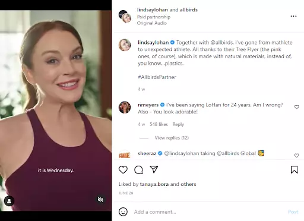Viewport: 304px width, 221px height.
Task: Open the three-dot more options menu
Action: (x=293, y=16)
